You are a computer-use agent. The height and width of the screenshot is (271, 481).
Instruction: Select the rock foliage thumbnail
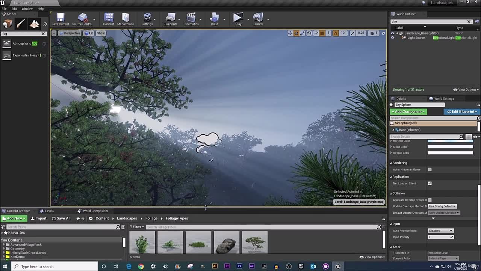[226, 242]
